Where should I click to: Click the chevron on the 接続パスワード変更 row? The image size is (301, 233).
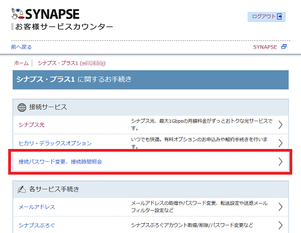(x=280, y=162)
